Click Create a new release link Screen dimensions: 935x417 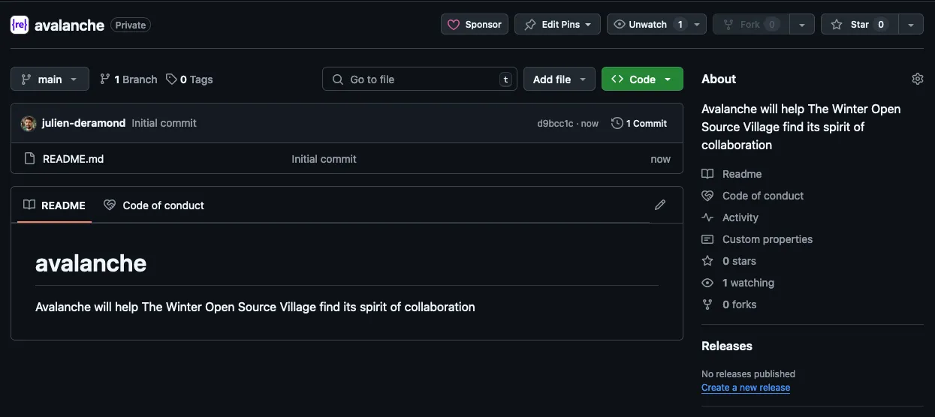coord(745,388)
